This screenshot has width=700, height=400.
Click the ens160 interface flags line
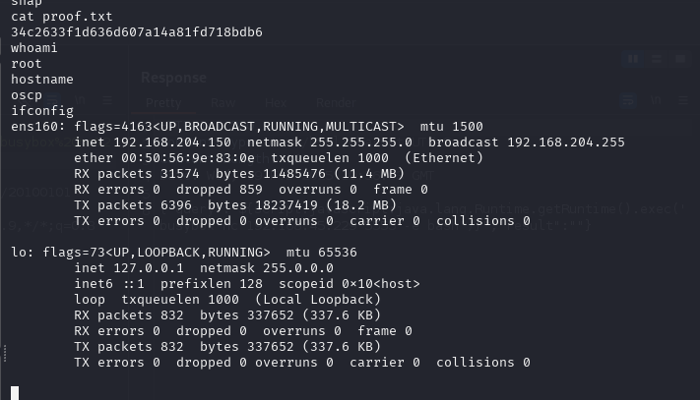(247, 127)
